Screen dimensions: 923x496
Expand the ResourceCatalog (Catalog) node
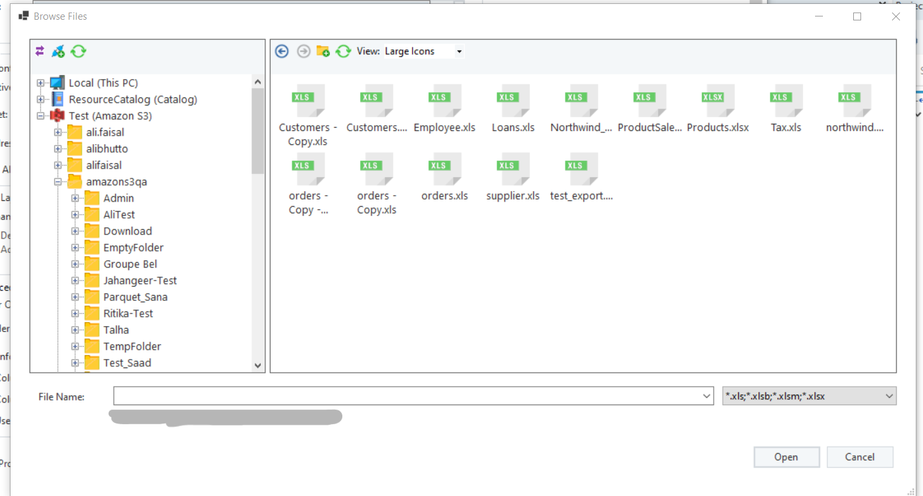(x=41, y=99)
